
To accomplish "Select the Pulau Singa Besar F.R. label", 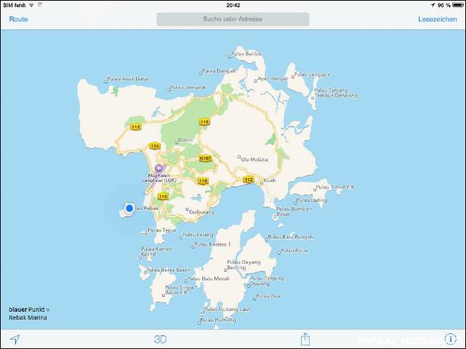I will tap(179, 290).
